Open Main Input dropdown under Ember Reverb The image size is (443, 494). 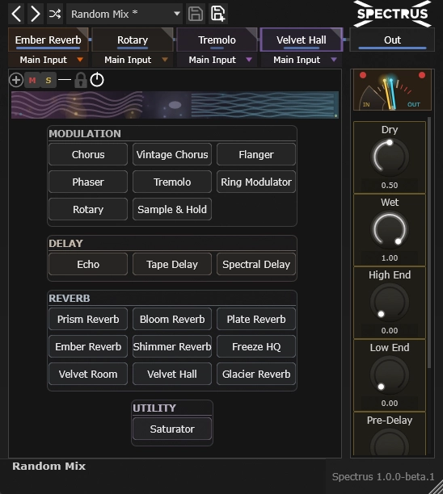pyautogui.click(x=49, y=60)
